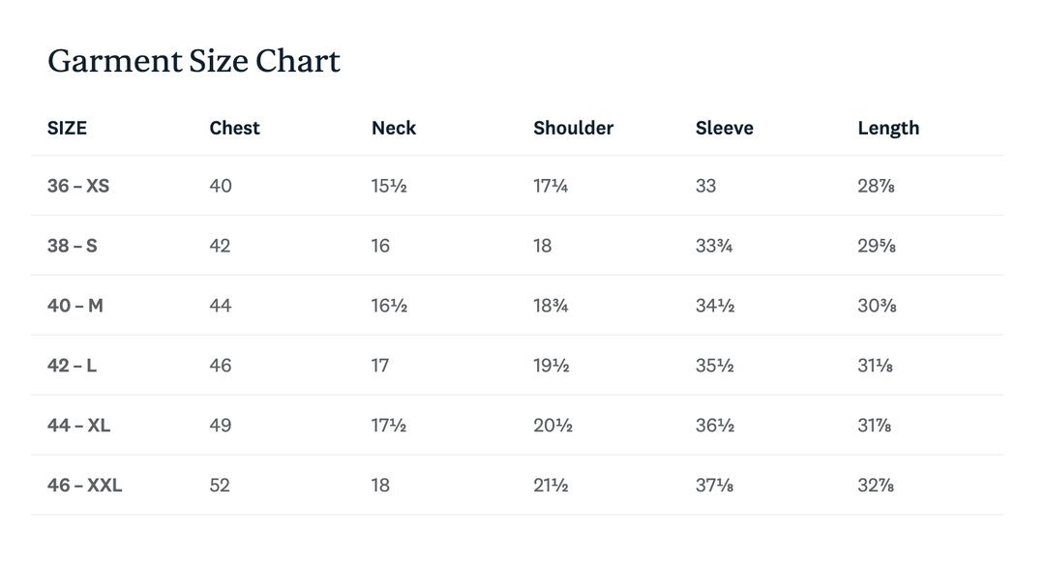
Task: Select the 40 – M size row label
Action: point(75,306)
